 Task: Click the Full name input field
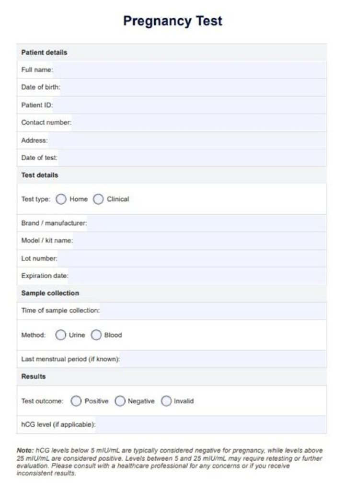pyautogui.click(x=190, y=70)
